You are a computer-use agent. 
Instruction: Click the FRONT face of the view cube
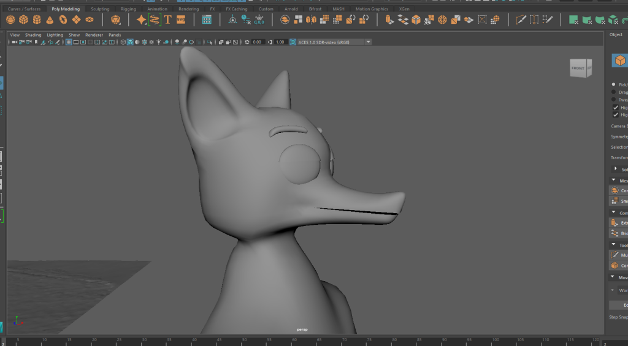tap(578, 68)
